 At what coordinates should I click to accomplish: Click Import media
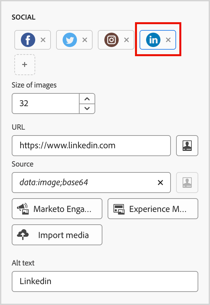57,234
